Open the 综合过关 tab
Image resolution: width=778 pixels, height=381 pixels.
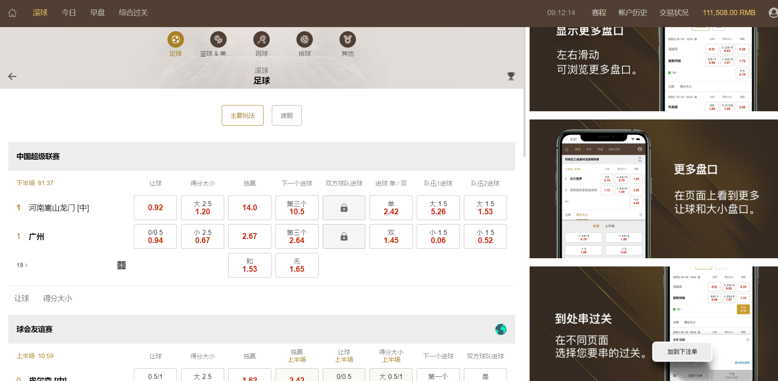(133, 13)
